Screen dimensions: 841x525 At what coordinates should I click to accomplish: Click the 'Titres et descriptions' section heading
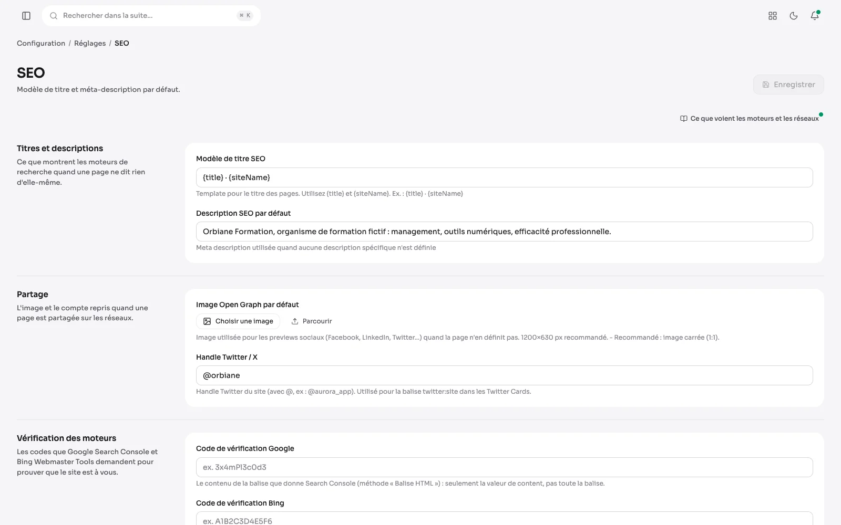click(x=60, y=149)
